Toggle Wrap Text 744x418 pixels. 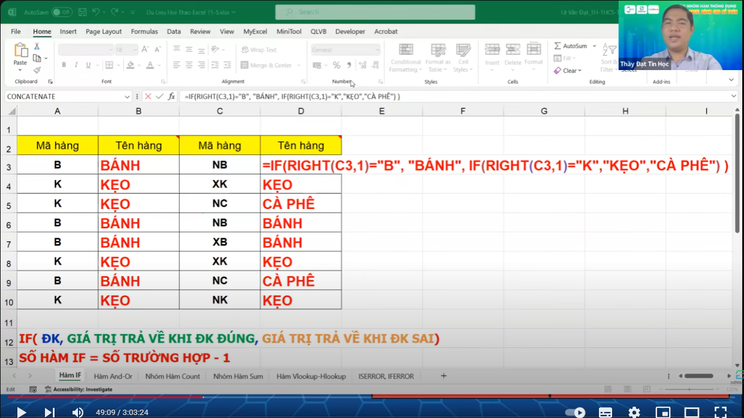[x=259, y=50]
